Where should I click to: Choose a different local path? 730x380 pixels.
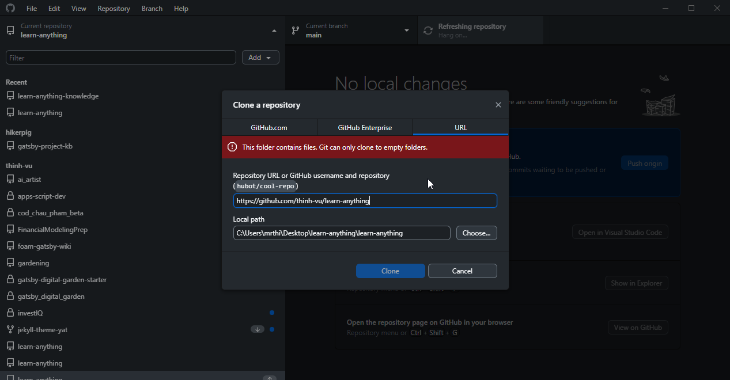pos(476,233)
